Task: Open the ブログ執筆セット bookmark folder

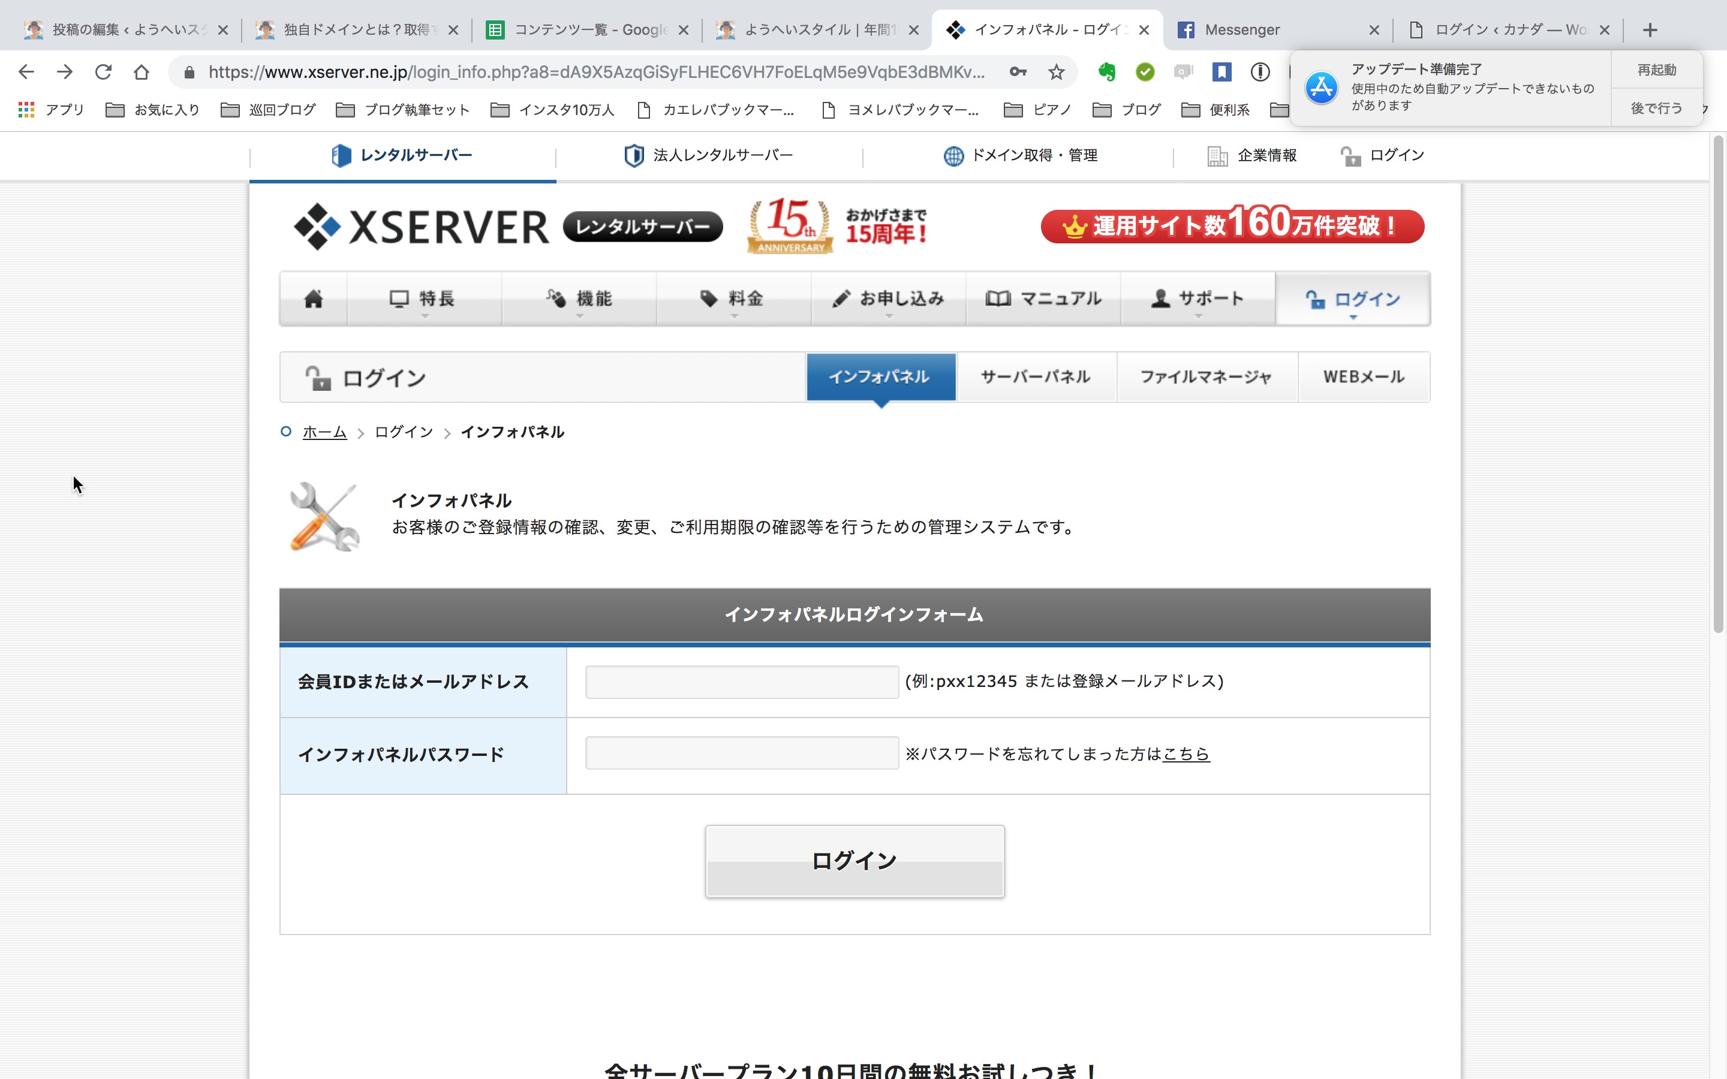Action: pos(402,109)
